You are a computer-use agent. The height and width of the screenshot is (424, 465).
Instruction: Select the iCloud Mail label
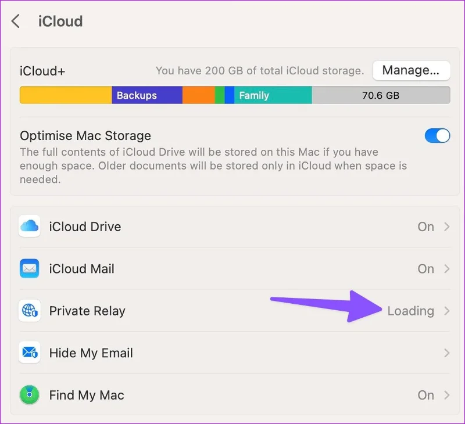pos(81,269)
